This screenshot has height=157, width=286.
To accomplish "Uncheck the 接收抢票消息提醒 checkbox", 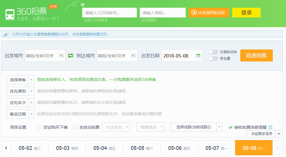I will point(231,127).
